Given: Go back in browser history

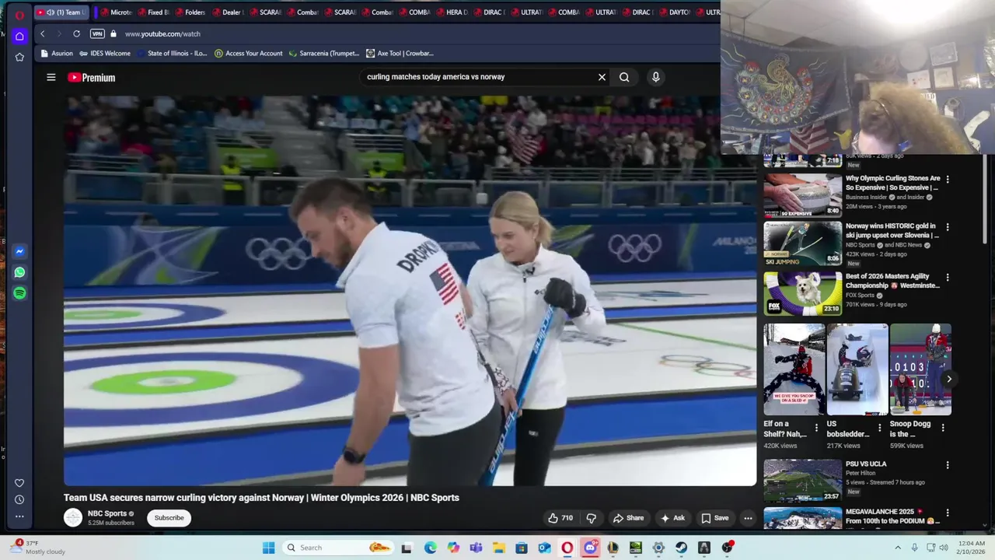Looking at the screenshot, I should 43,33.
